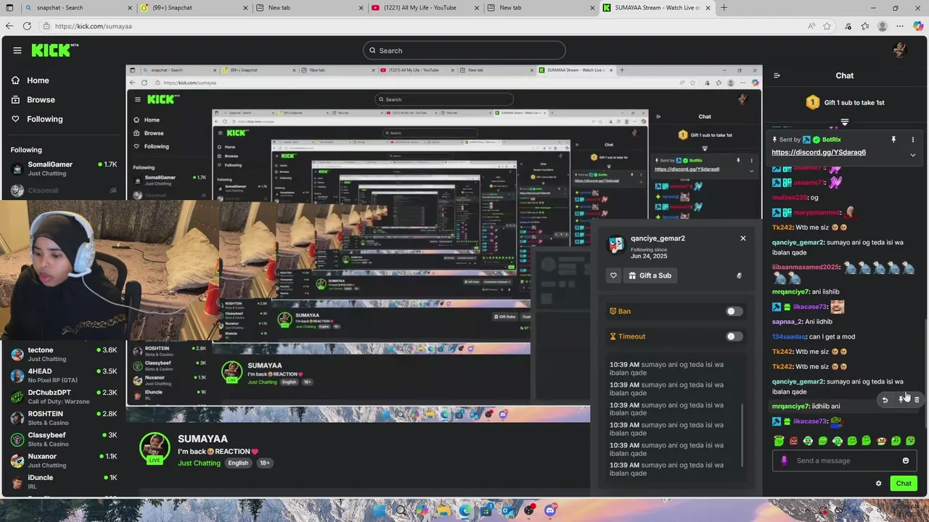The image size is (929, 522).
Task: Open a new browser tab with plus button
Action: tap(724, 8)
